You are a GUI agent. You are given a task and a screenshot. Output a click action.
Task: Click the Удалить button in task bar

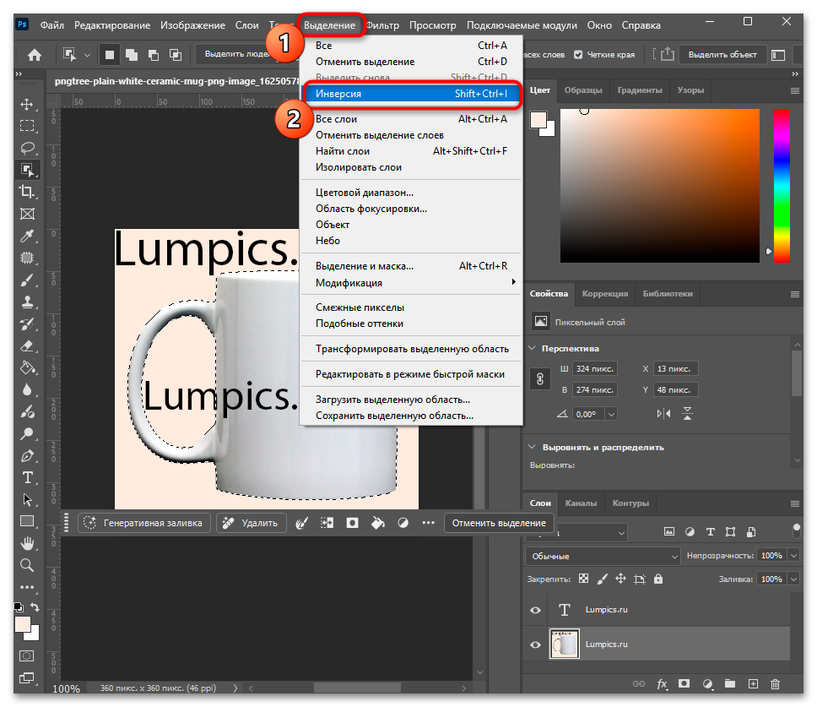tap(252, 523)
